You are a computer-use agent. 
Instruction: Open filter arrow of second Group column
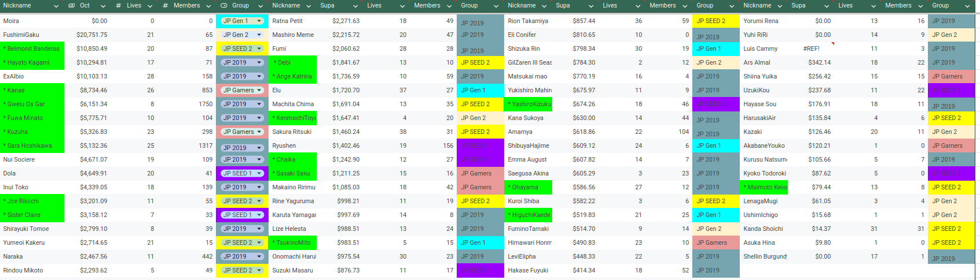tap(496, 6)
